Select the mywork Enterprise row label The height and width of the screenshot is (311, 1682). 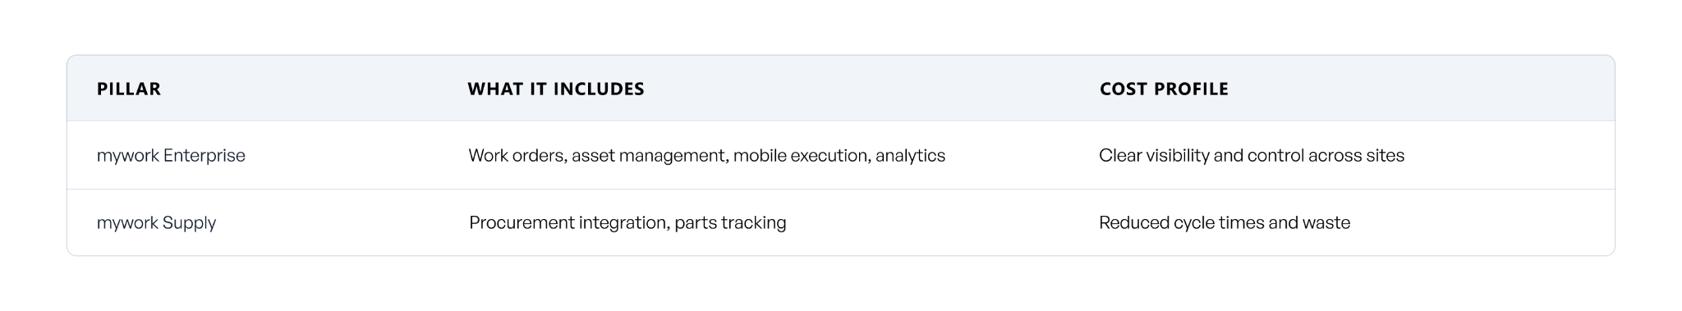pos(171,155)
